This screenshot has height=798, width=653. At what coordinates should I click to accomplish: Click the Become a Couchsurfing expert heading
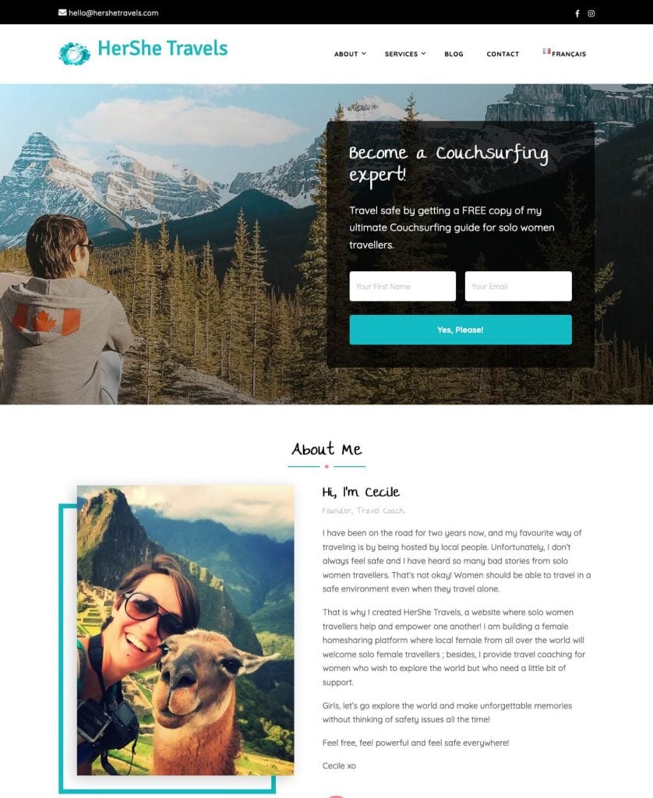pyautogui.click(x=448, y=163)
